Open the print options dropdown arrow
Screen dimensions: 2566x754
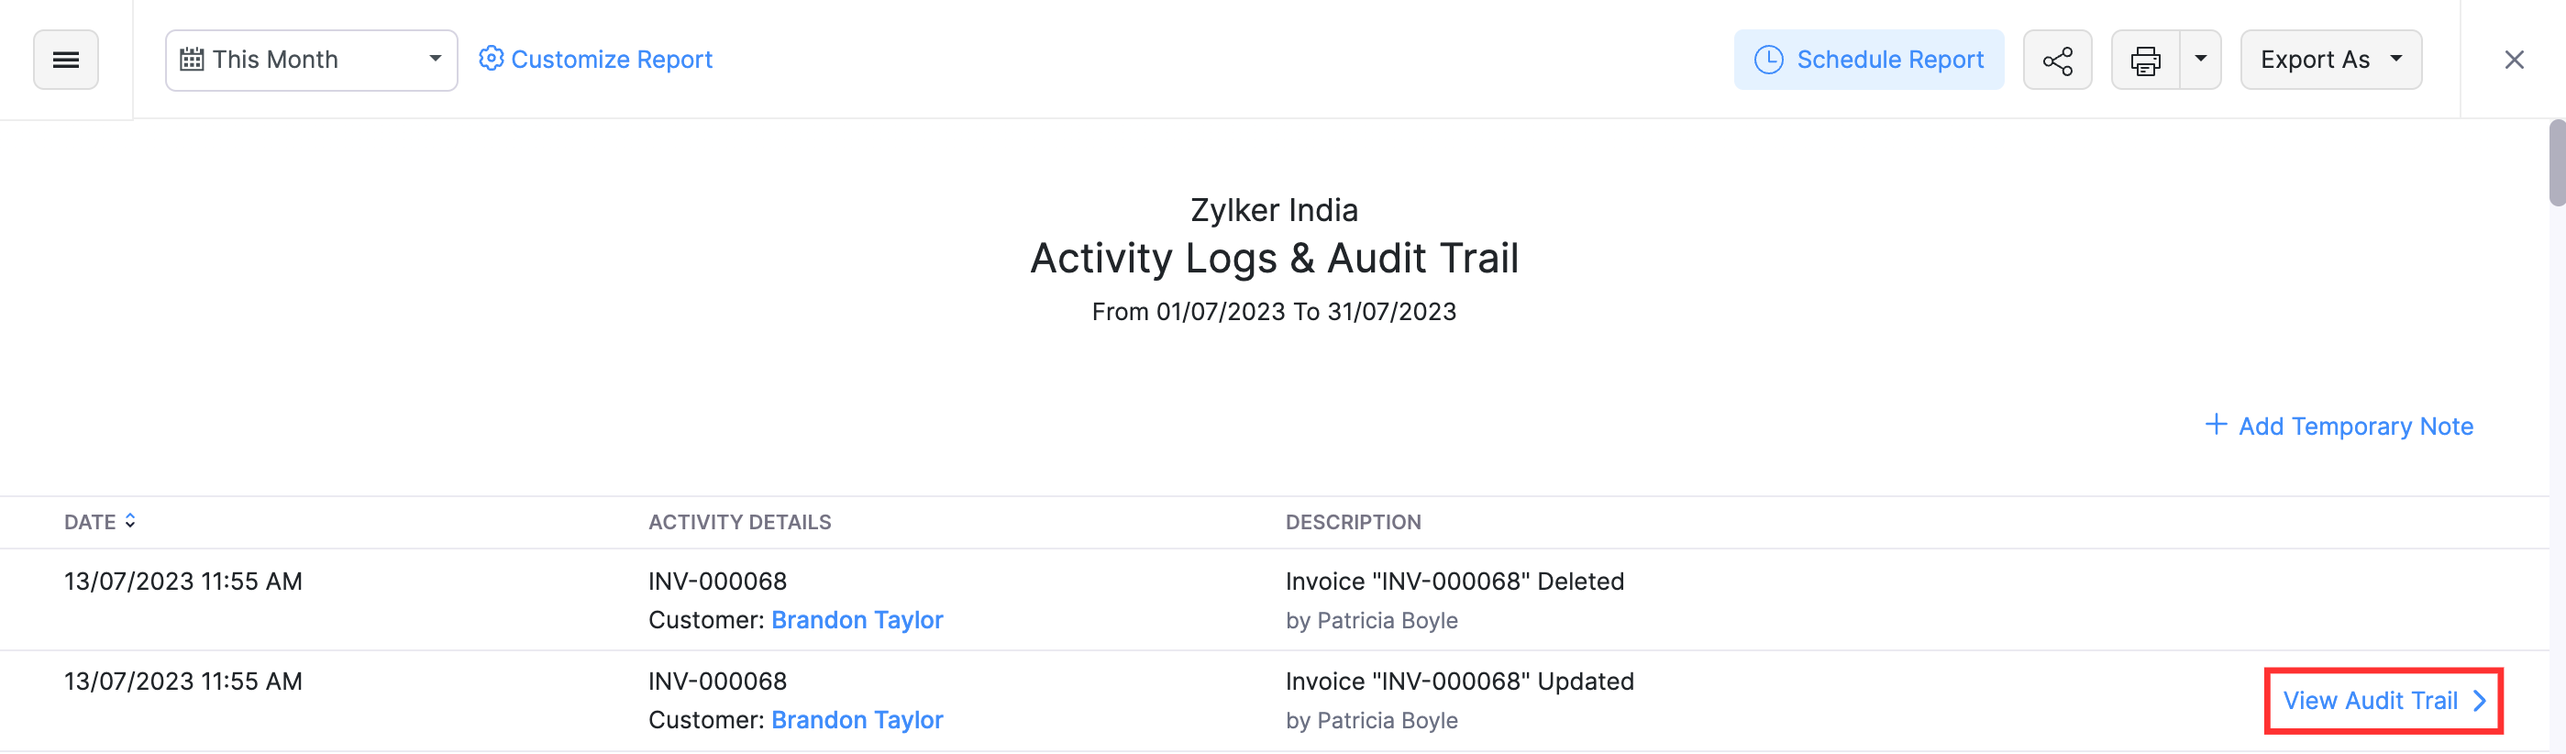[x=2200, y=59]
